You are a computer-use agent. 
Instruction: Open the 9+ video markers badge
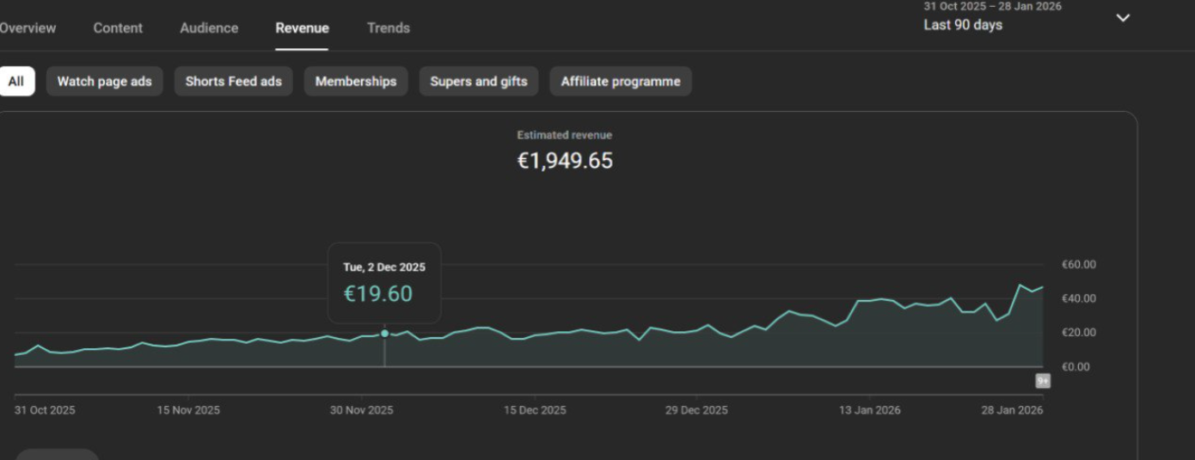click(1042, 381)
